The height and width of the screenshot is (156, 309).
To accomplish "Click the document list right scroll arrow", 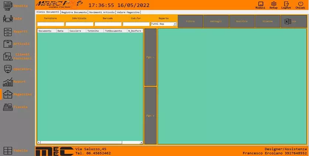I will [141, 142].
